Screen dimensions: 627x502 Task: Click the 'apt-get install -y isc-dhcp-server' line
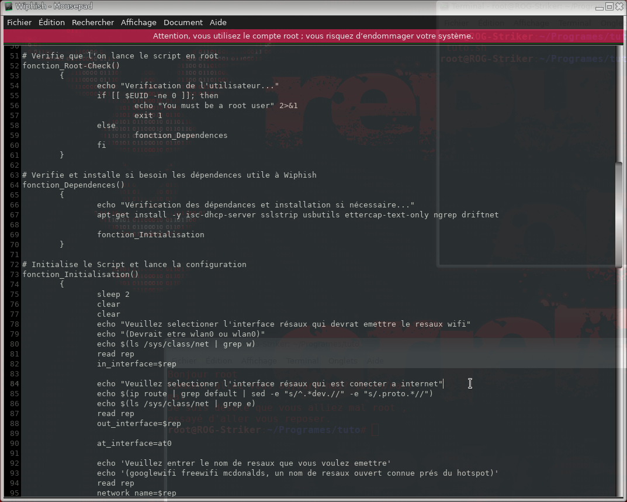298,215
